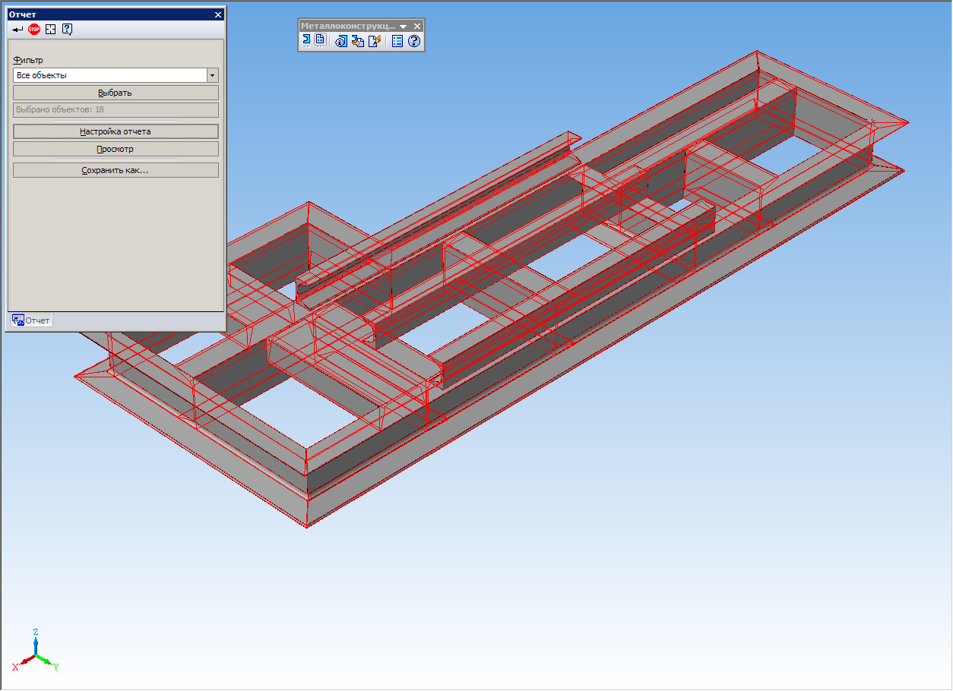
Task: Click Сохранить как... button
Action: [x=116, y=170]
